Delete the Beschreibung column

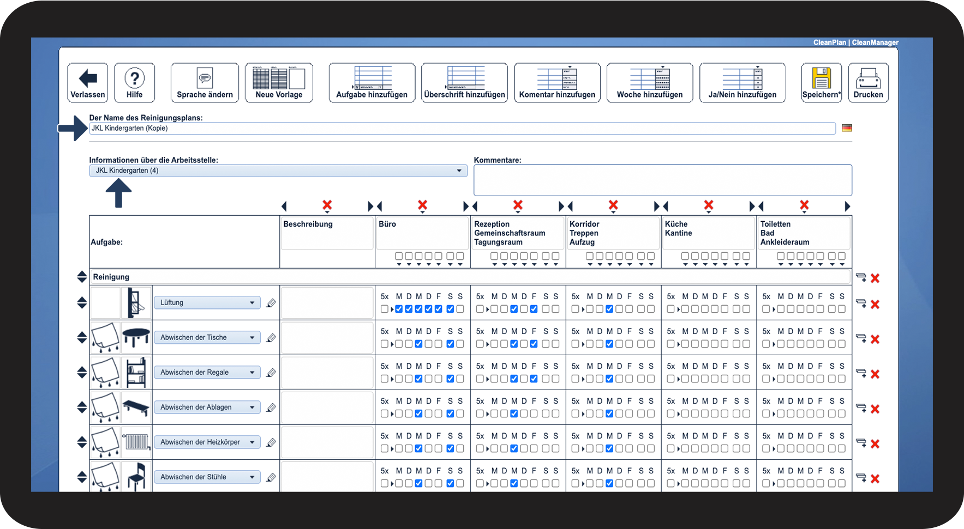tap(327, 205)
